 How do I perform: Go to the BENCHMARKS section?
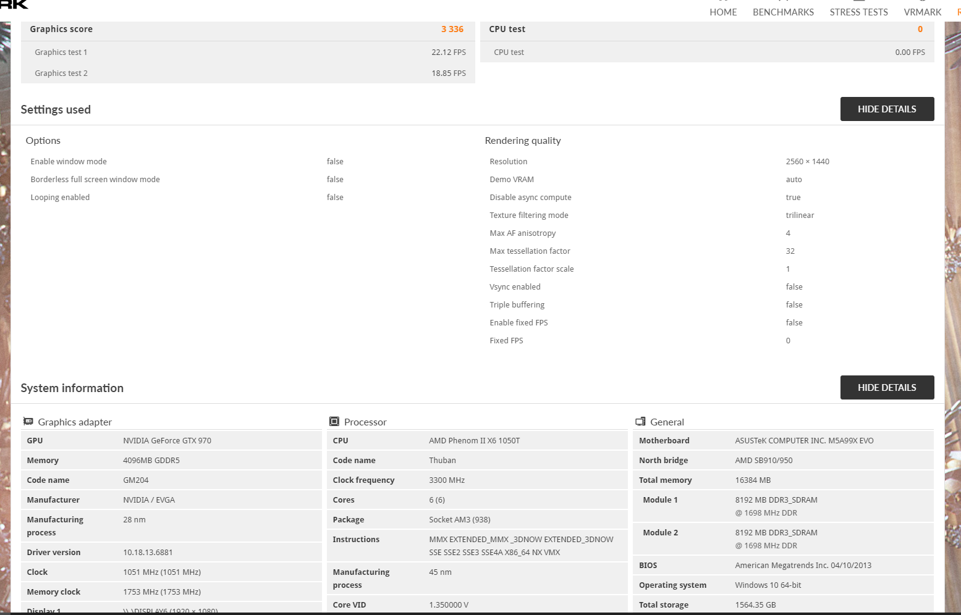tap(783, 12)
